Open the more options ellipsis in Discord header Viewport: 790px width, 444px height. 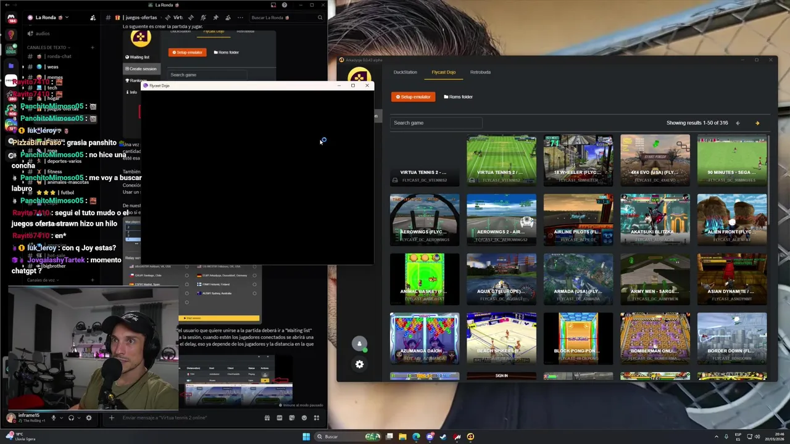(x=240, y=17)
